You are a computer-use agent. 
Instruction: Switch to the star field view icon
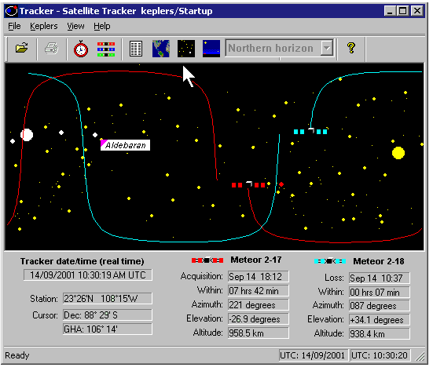(x=186, y=49)
